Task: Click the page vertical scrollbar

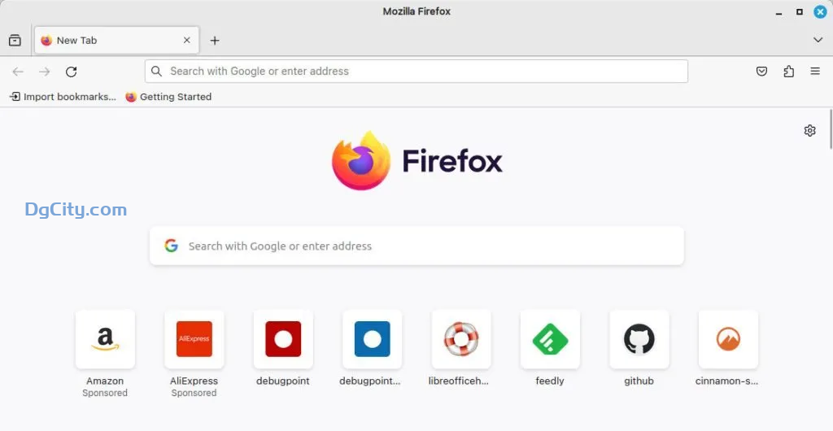Action: pyautogui.click(x=831, y=129)
